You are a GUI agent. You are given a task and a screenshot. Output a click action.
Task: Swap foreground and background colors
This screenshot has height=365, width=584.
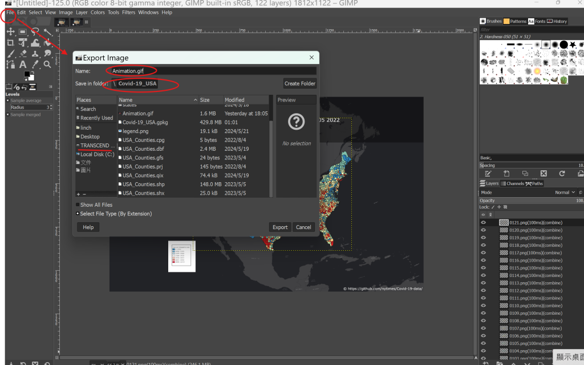click(33, 73)
